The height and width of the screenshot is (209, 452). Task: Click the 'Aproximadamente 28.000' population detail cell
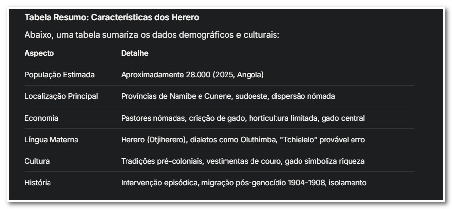(192, 75)
